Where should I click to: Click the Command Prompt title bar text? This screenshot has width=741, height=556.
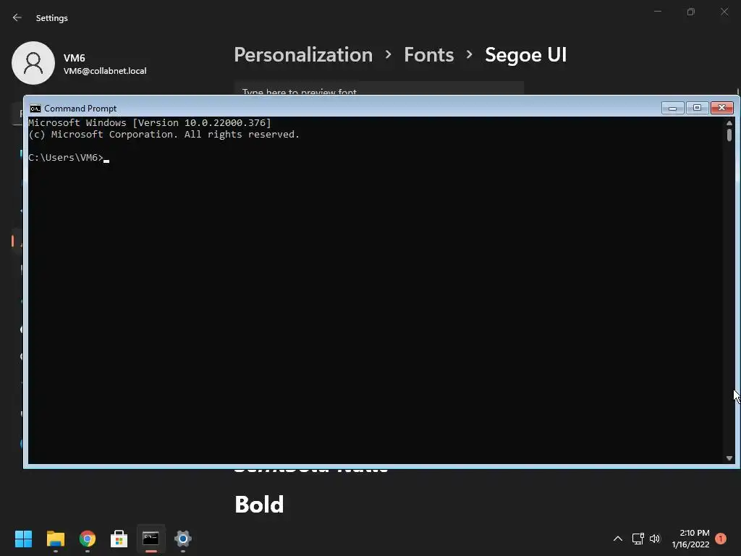pos(80,109)
